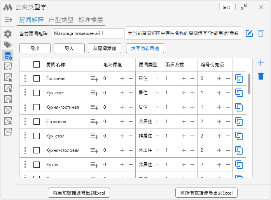Screen dimensions: 271x200
Task: Click the database settings icon in sidebar
Action: pyautogui.click(x=8, y=56)
